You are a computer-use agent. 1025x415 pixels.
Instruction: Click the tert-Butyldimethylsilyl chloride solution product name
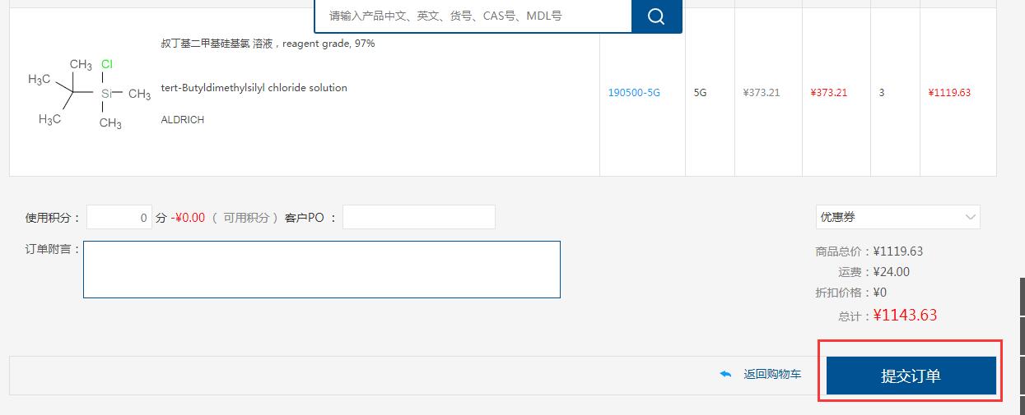[254, 88]
